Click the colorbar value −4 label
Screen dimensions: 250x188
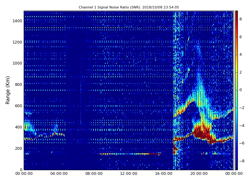tap(242, 126)
